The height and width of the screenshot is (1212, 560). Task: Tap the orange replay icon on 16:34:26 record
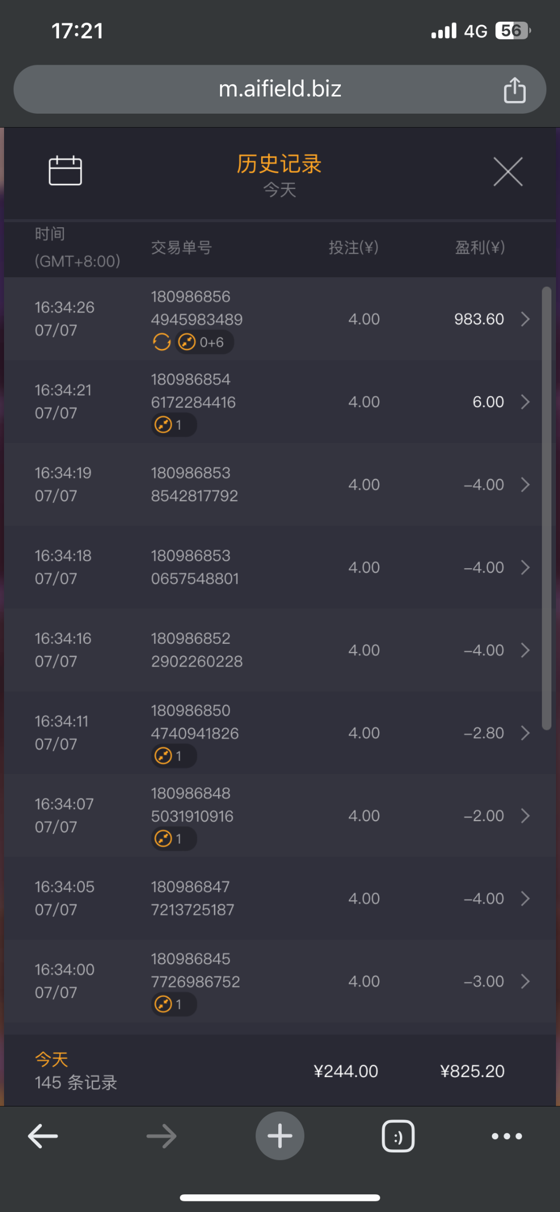click(162, 342)
